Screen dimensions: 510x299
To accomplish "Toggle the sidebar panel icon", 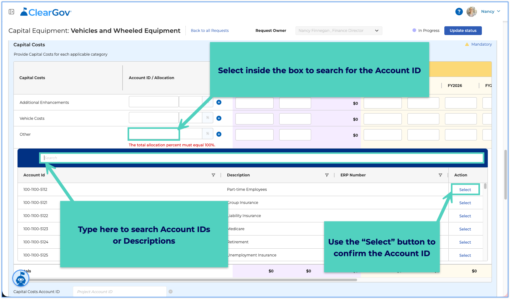I will point(11,12).
